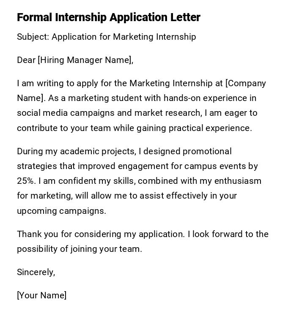The width and height of the screenshot is (296, 322).
Task: Click the "Formal Internship Application Letter" heading
Action: (108, 17)
